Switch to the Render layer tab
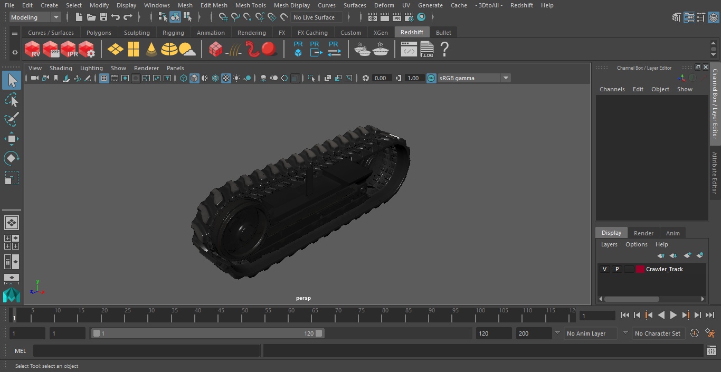This screenshot has width=721, height=372. pyautogui.click(x=643, y=233)
